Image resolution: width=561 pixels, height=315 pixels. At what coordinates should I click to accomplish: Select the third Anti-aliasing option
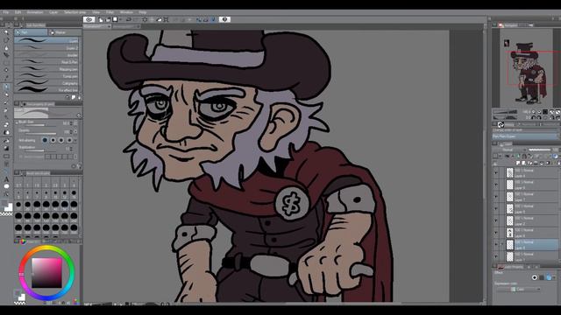tap(61, 140)
